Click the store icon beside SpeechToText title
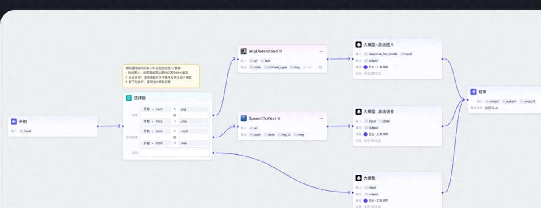This screenshot has height=208, width=541. (x=279, y=118)
